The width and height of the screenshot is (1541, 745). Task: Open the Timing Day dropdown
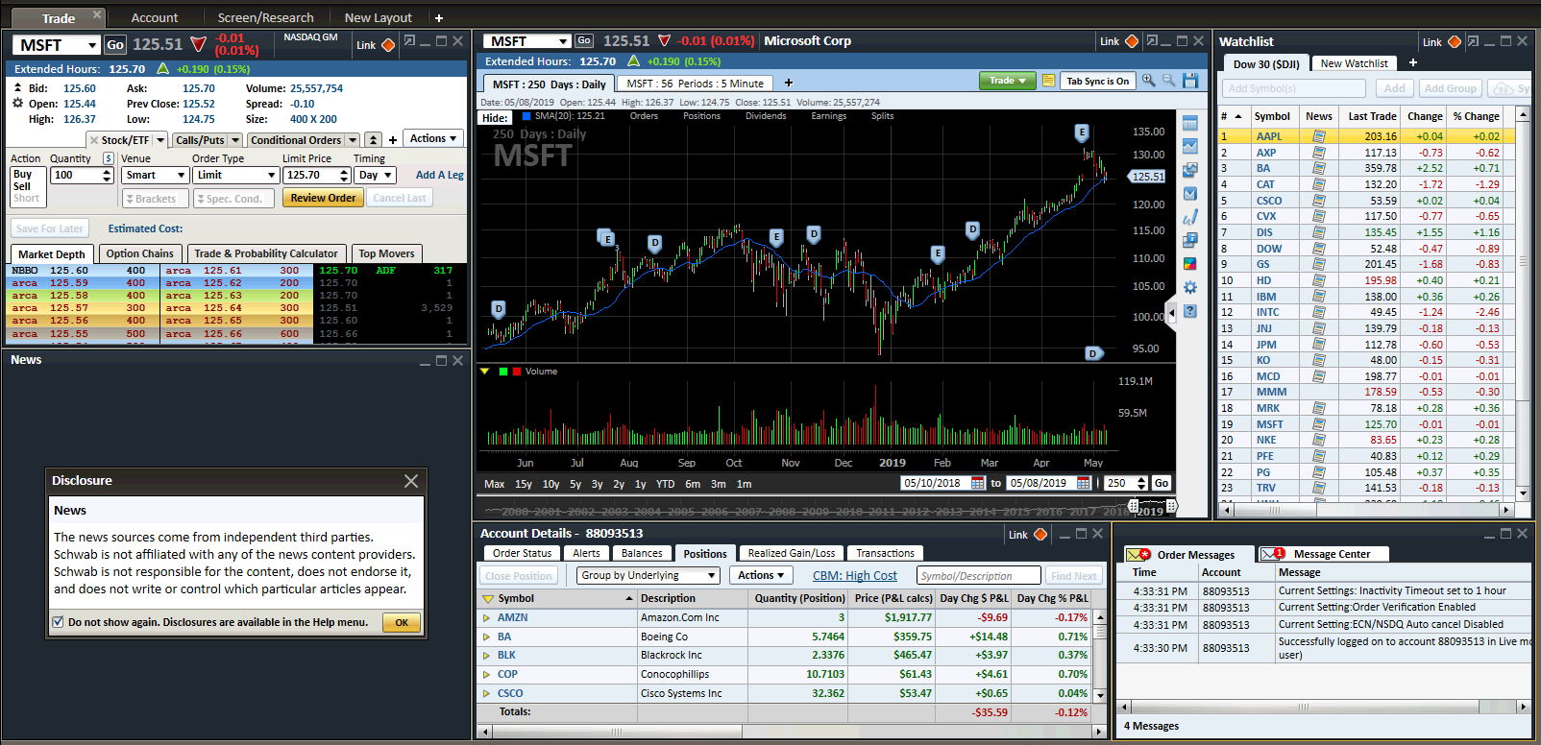375,175
